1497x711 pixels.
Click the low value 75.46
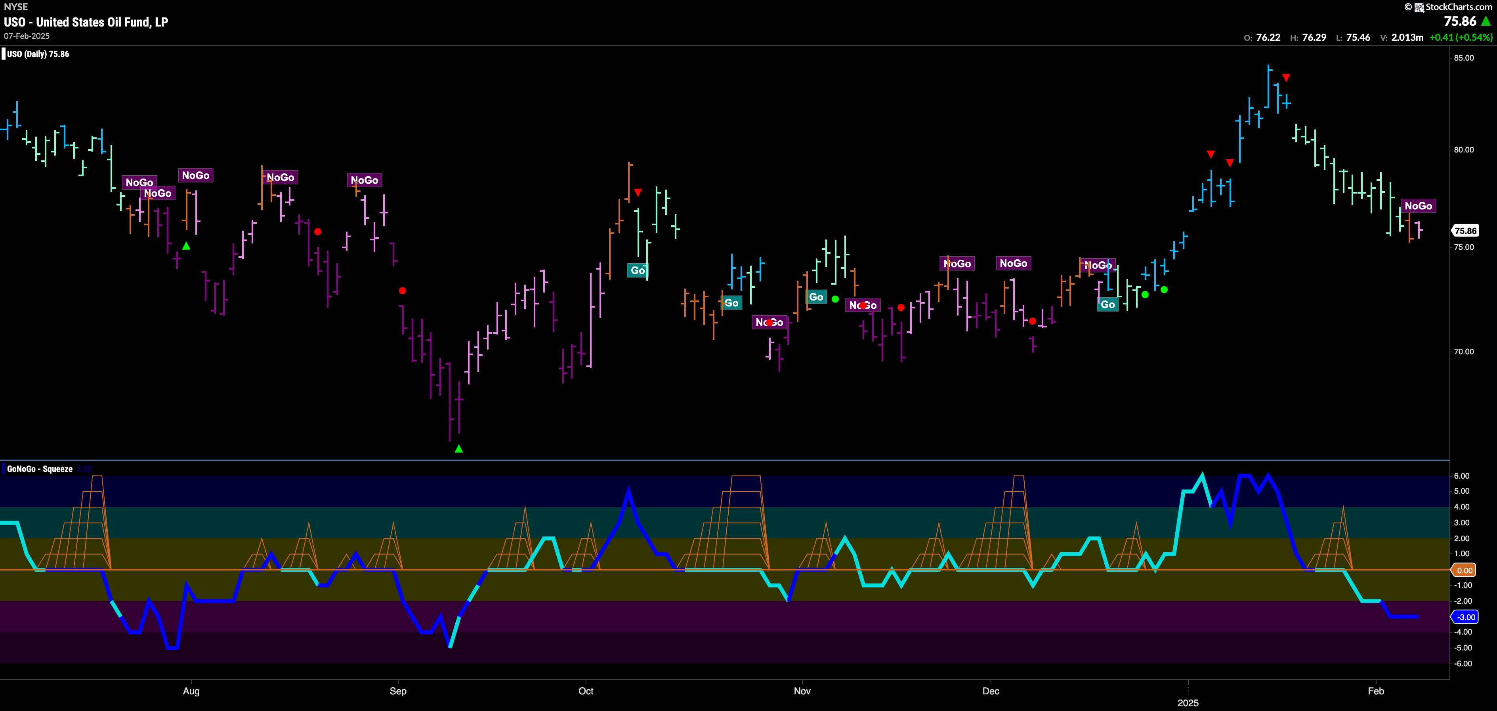coord(1358,38)
